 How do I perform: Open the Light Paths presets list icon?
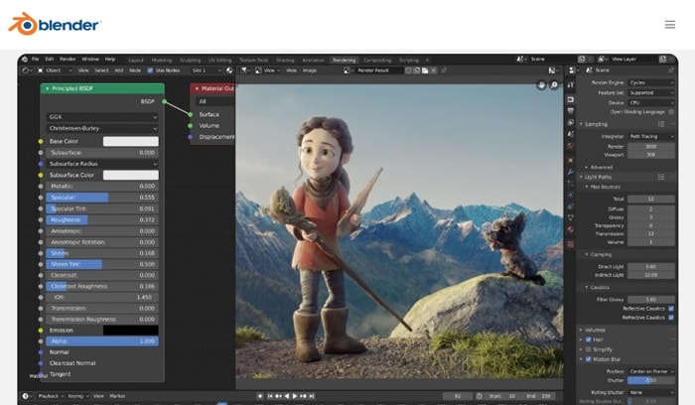(661, 178)
